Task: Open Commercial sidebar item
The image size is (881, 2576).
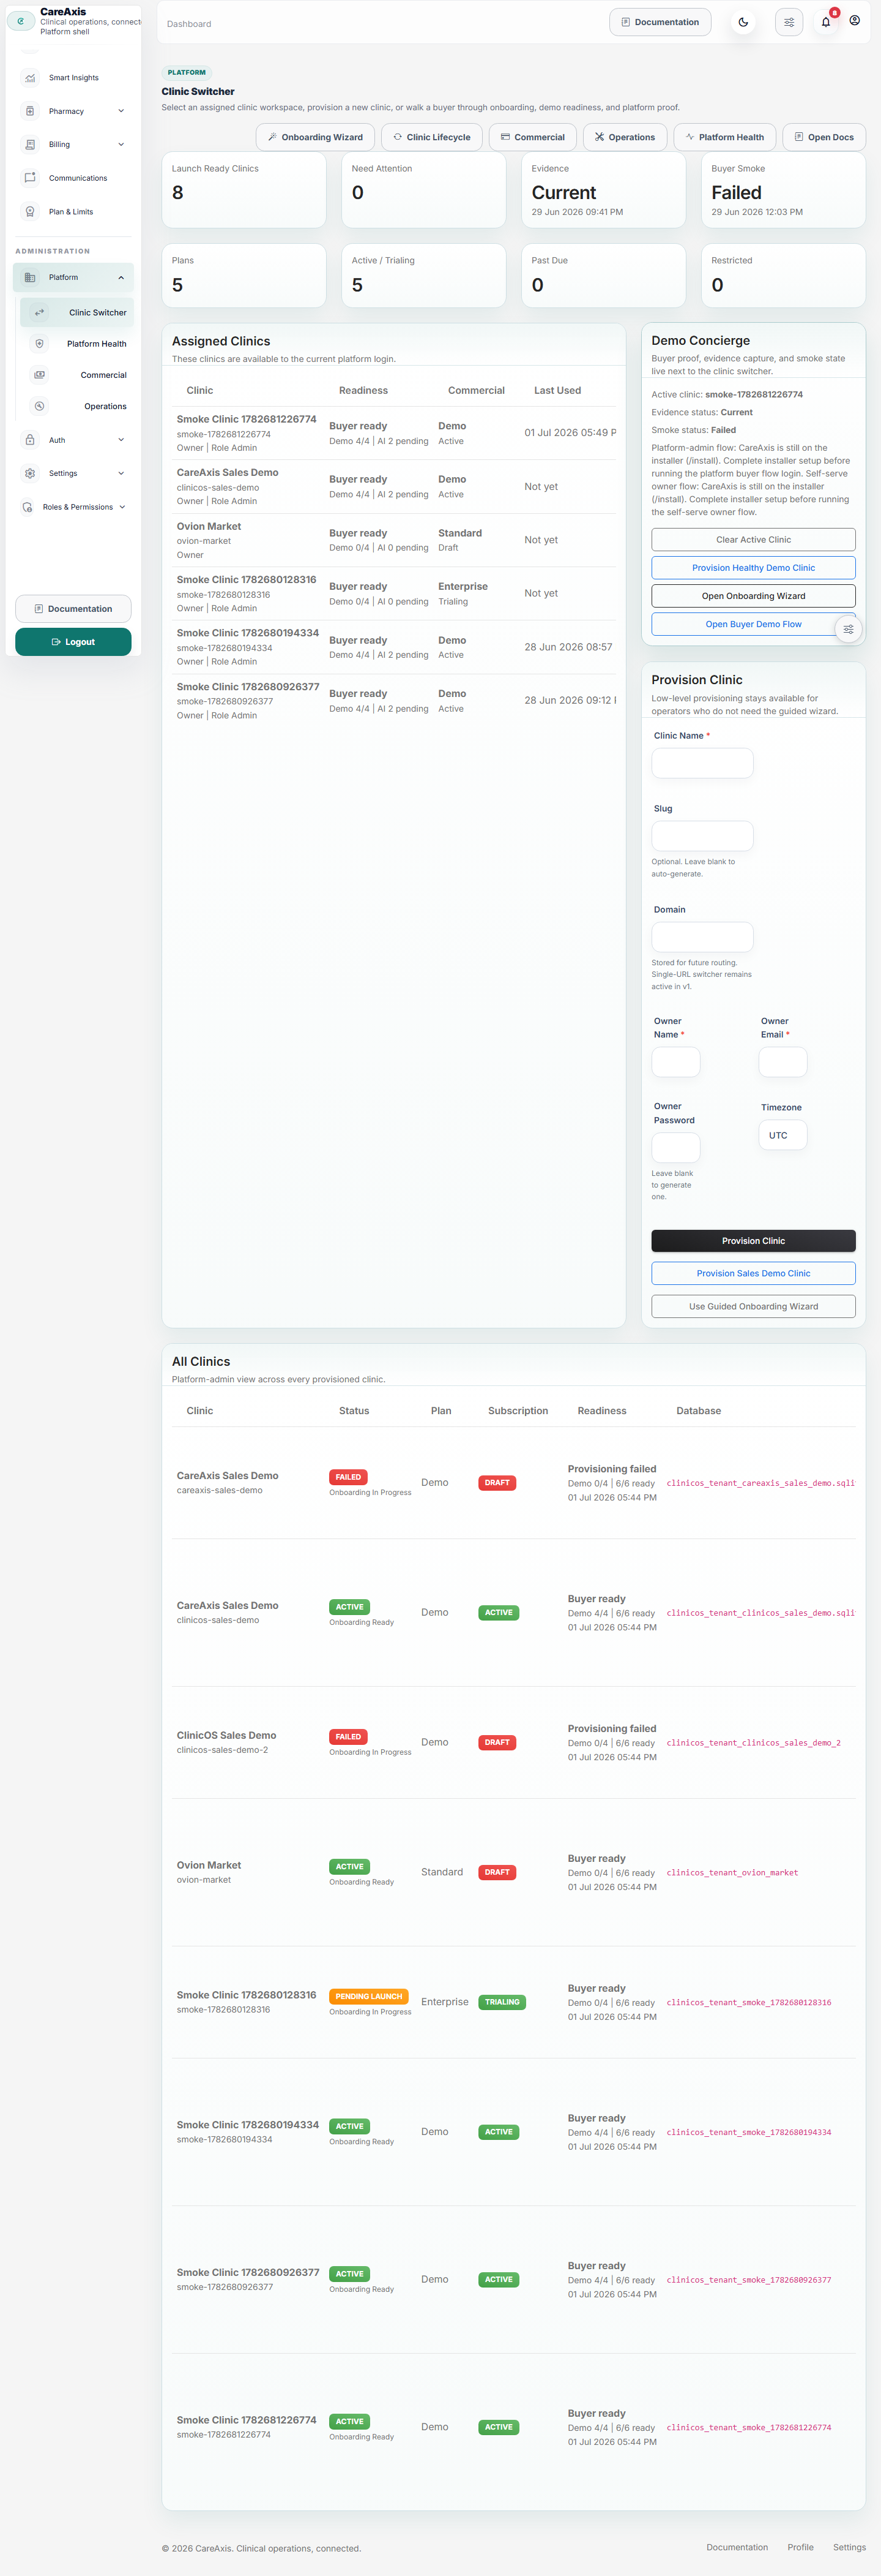Action: pos(77,375)
